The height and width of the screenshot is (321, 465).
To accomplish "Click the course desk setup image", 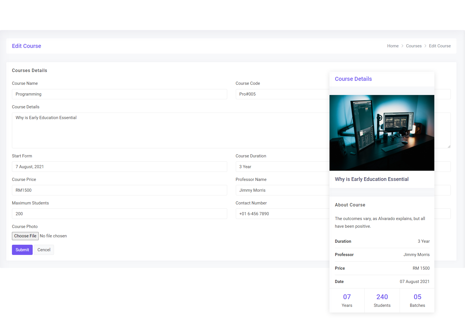I will pos(382,133).
